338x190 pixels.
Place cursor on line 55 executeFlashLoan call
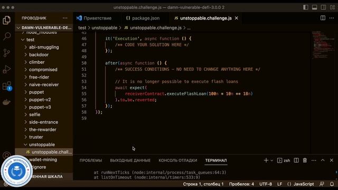click(x=186, y=94)
